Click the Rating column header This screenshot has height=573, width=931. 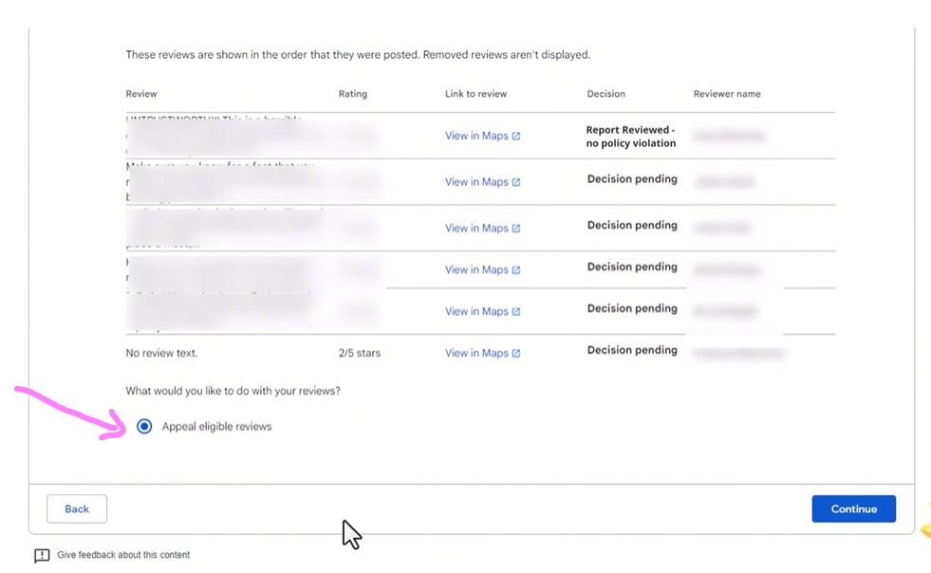pyautogui.click(x=352, y=94)
